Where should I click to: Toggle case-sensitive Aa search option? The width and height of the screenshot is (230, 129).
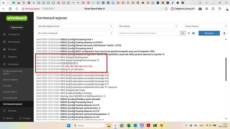coord(183,33)
